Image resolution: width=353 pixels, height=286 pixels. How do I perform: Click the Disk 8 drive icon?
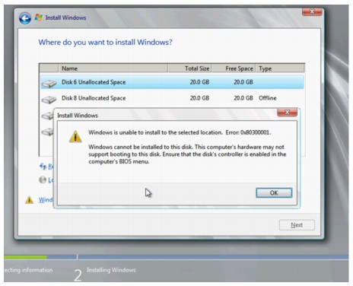tap(49, 100)
